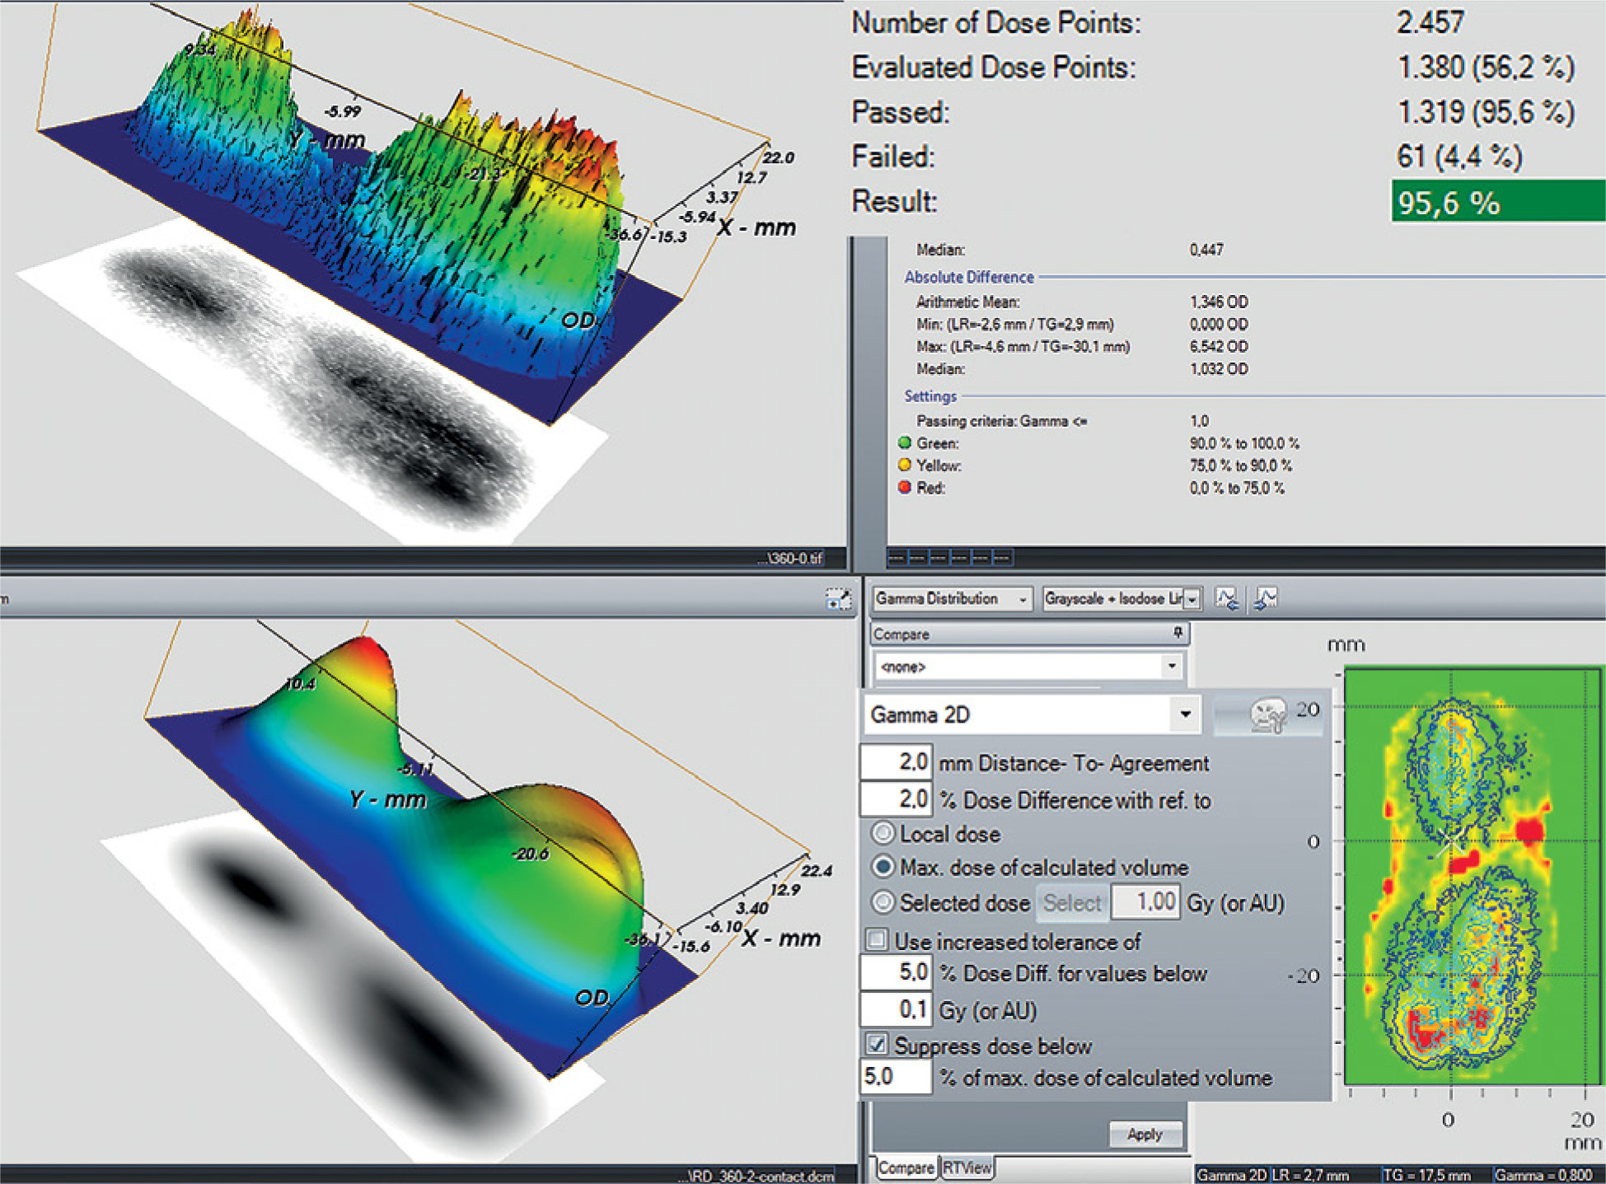Pin the Compare panel with pushpin icon
The image size is (1606, 1184).
click(x=1178, y=633)
